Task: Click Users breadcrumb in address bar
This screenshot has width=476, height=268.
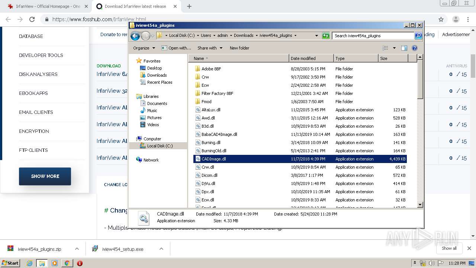Action: (x=206, y=36)
